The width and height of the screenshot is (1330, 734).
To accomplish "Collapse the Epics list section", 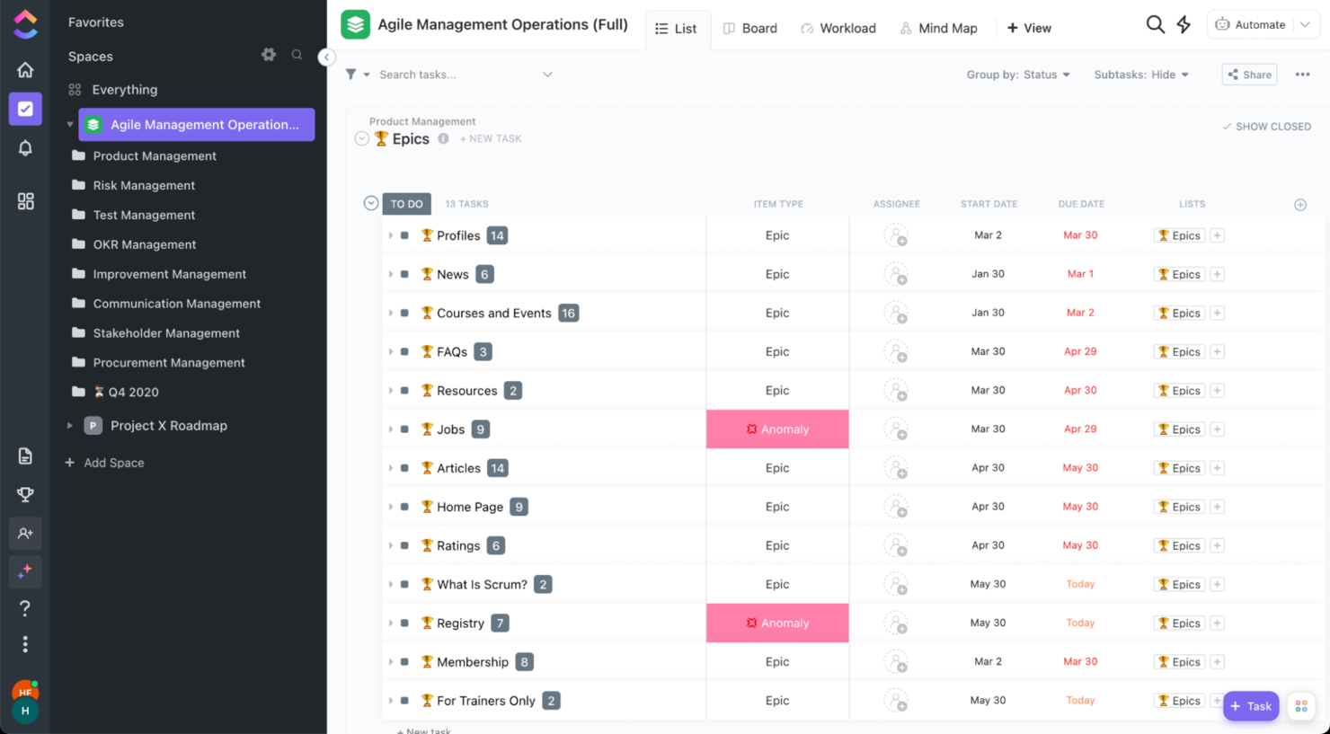I will click(361, 138).
